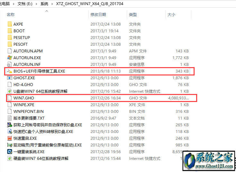Image resolution: width=236 pixels, height=172 pixels.
Task: Open the PESETUP folder
Action: pos(22,38)
